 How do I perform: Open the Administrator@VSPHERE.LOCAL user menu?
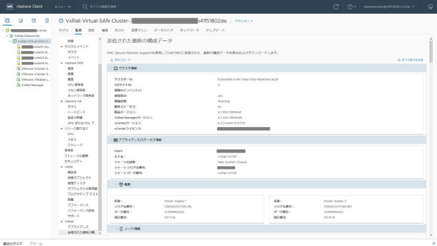(x=389, y=7)
